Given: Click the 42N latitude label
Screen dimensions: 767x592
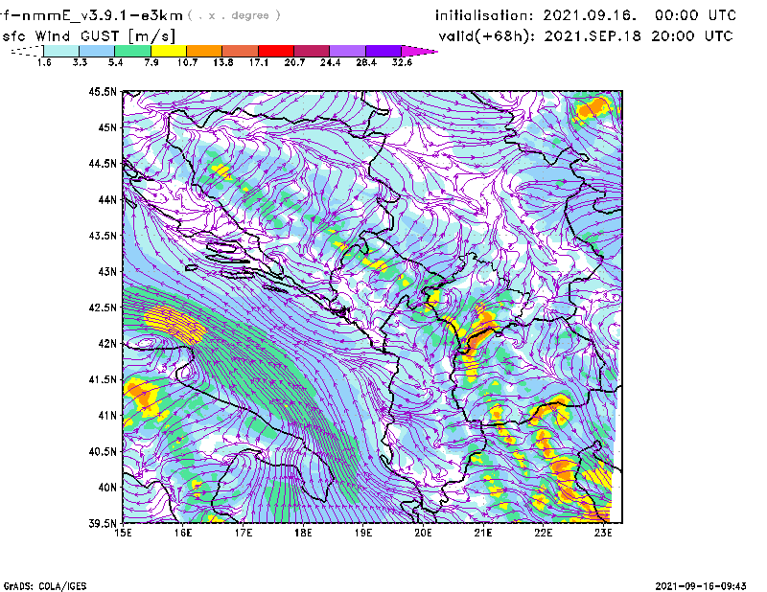Looking at the screenshot, I should (107, 344).
